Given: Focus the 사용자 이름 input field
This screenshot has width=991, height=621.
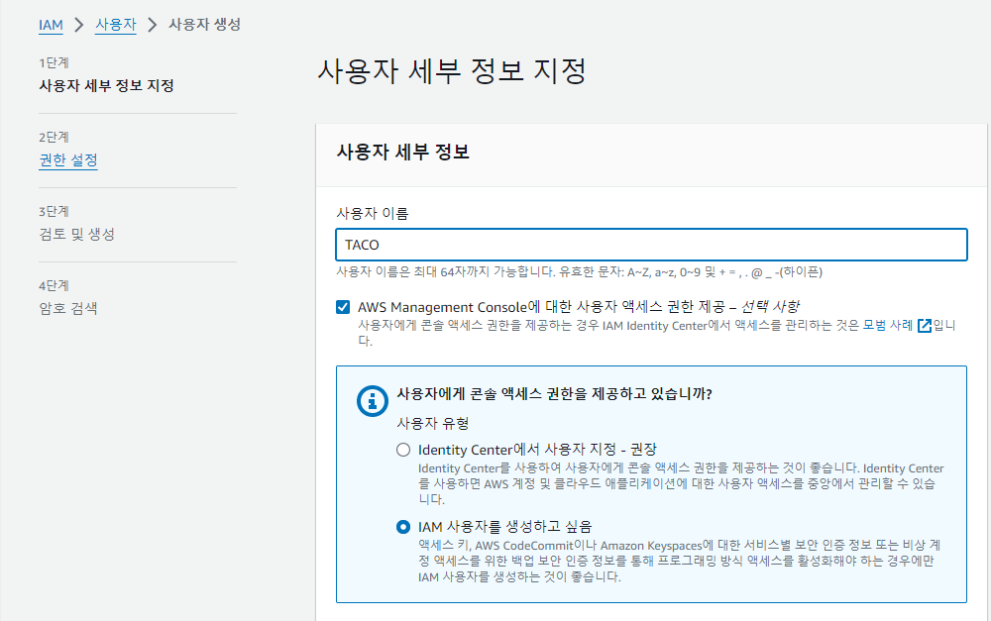Looking at the screenshot, I should click(651, 245).
